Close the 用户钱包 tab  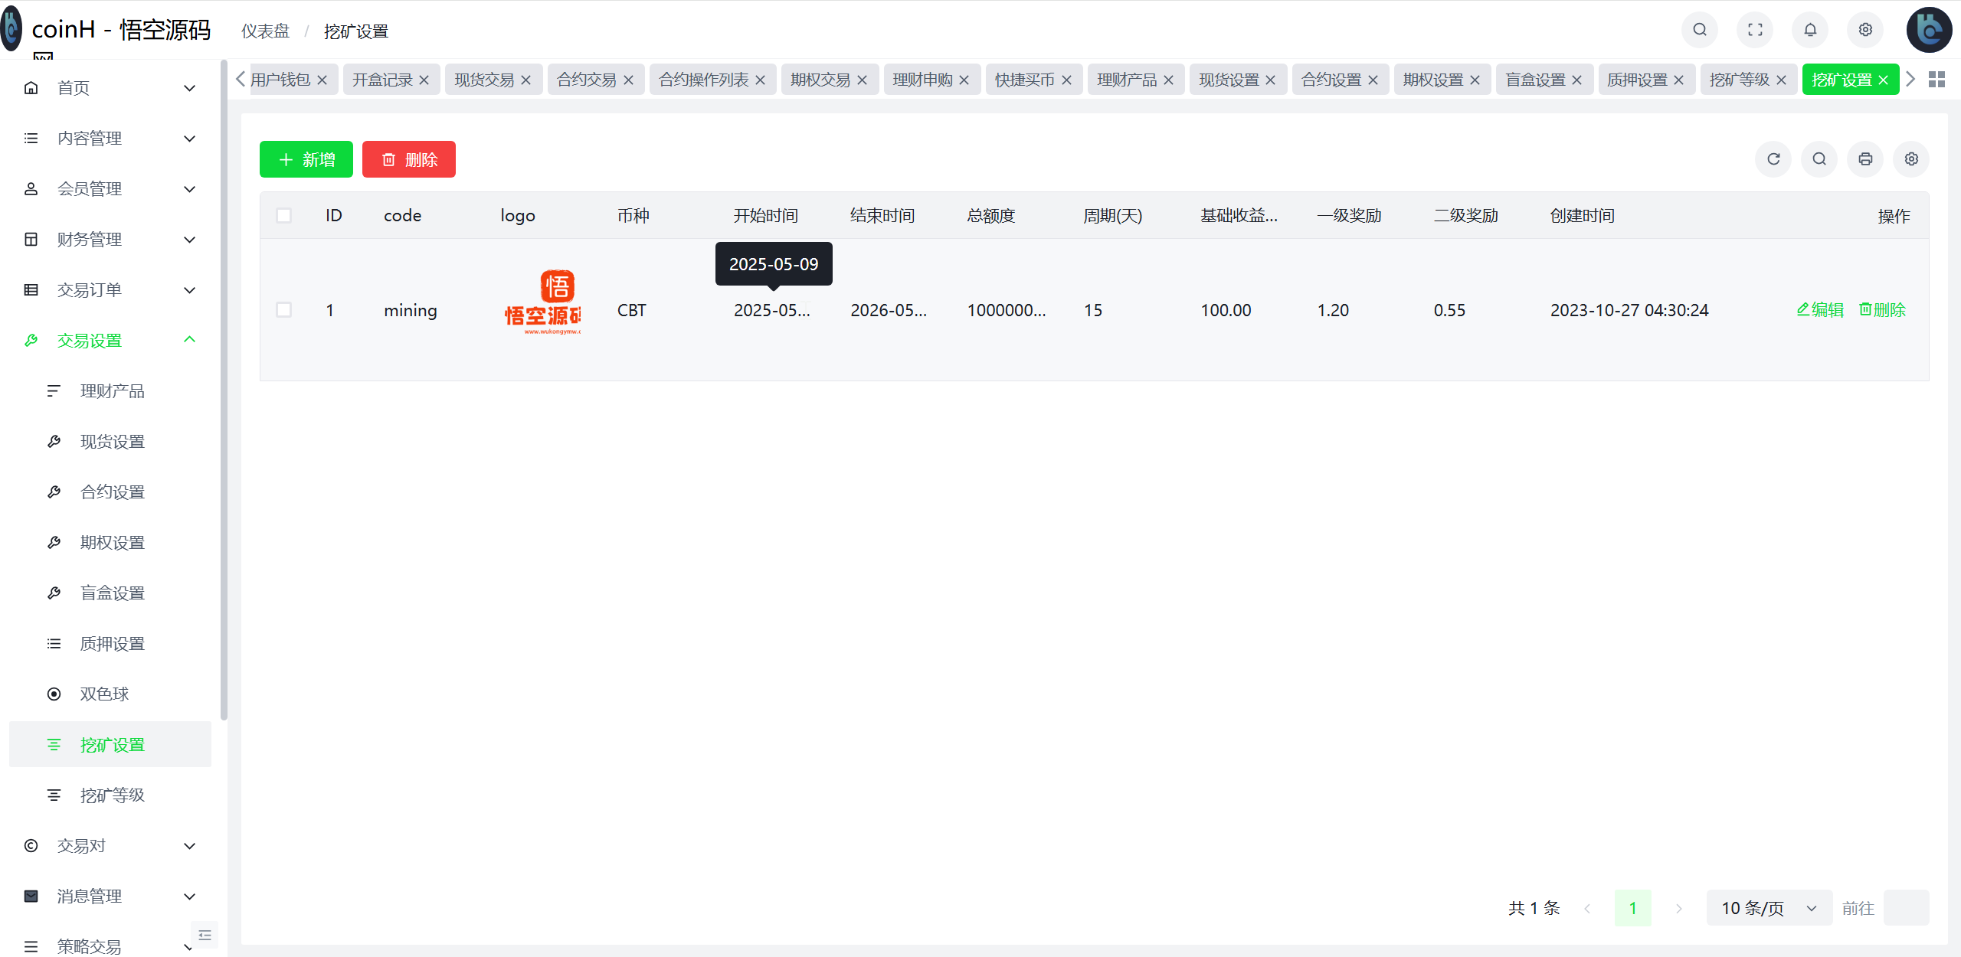(322, 80)
